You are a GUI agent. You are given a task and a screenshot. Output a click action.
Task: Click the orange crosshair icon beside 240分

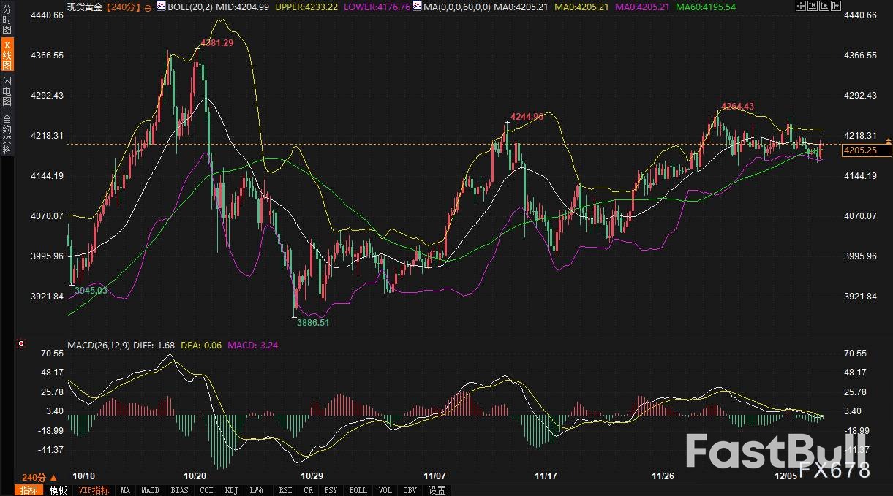click(148, 7)
